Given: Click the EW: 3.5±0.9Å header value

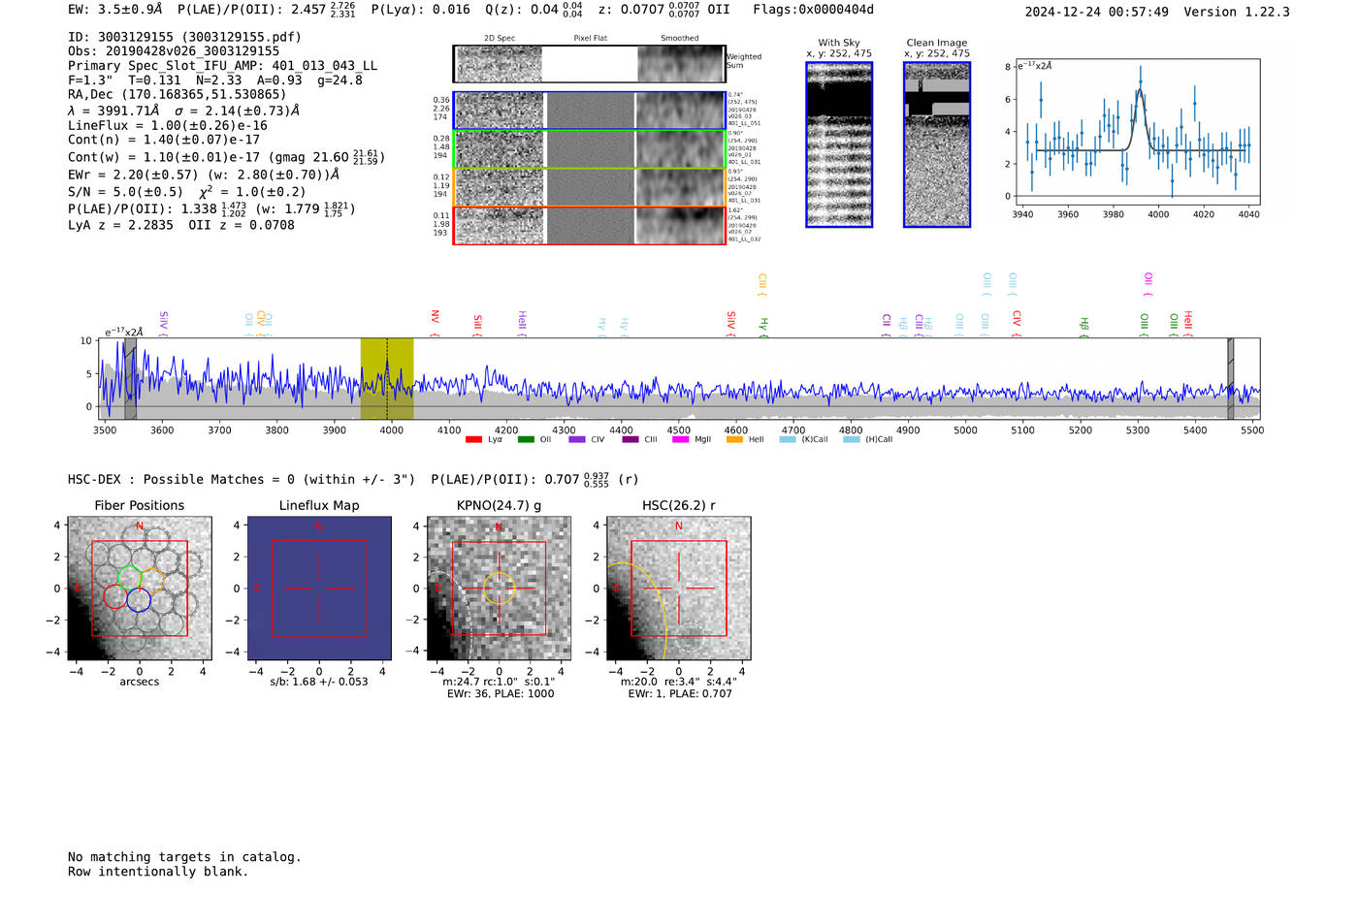Looking at the screenshot, I should (115, 10).
